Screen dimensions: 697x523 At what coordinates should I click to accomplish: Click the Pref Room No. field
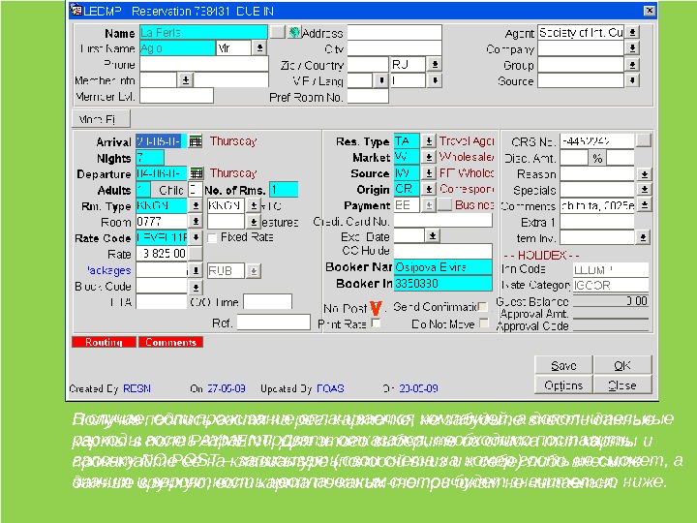368,97
